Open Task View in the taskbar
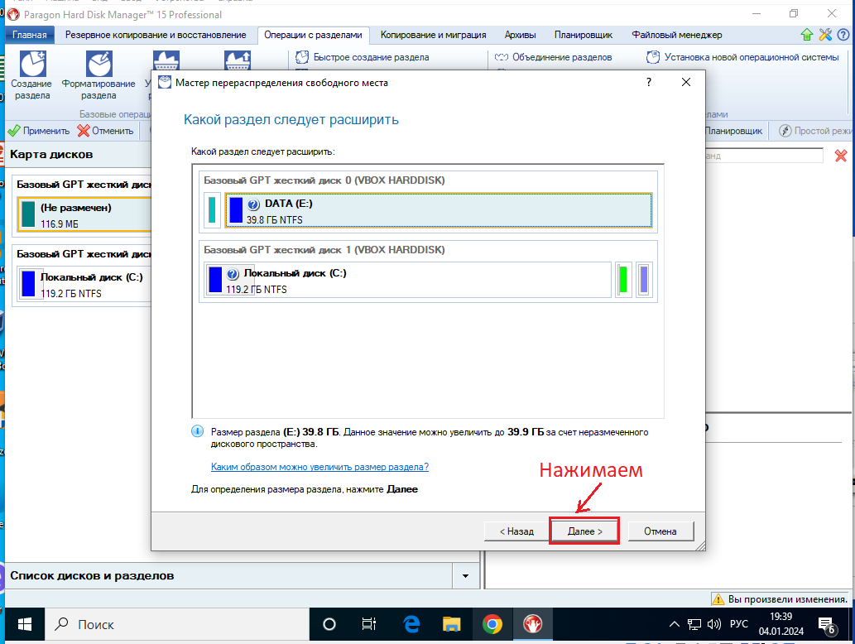This screenshot has width=855, height=644. pos(369,624)
